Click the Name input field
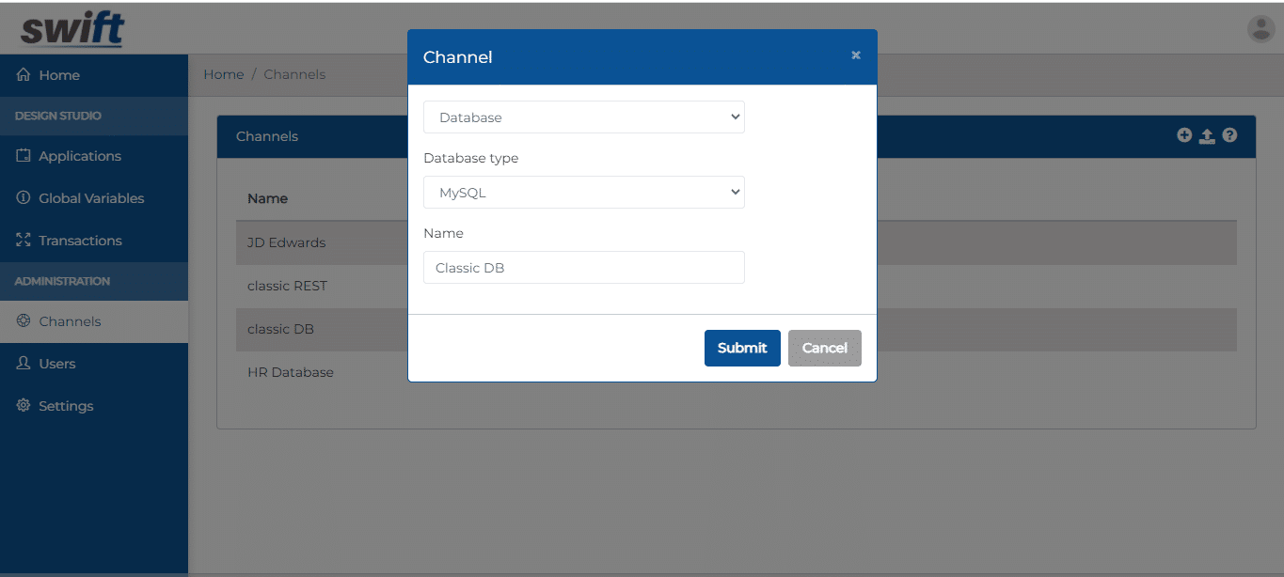The height and width of the screenshot is (577, 1284). [584, 268]
